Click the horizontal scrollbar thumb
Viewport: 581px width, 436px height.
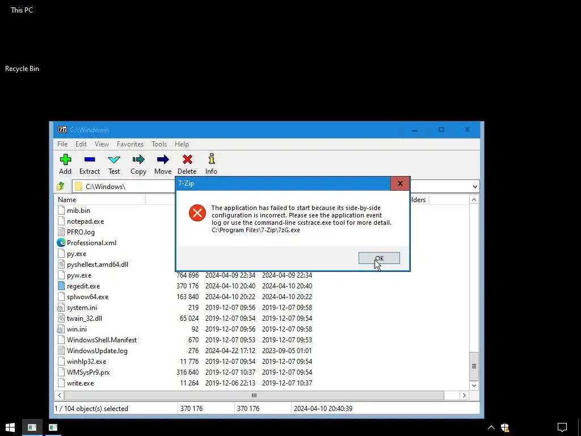[x=254, y=395]
